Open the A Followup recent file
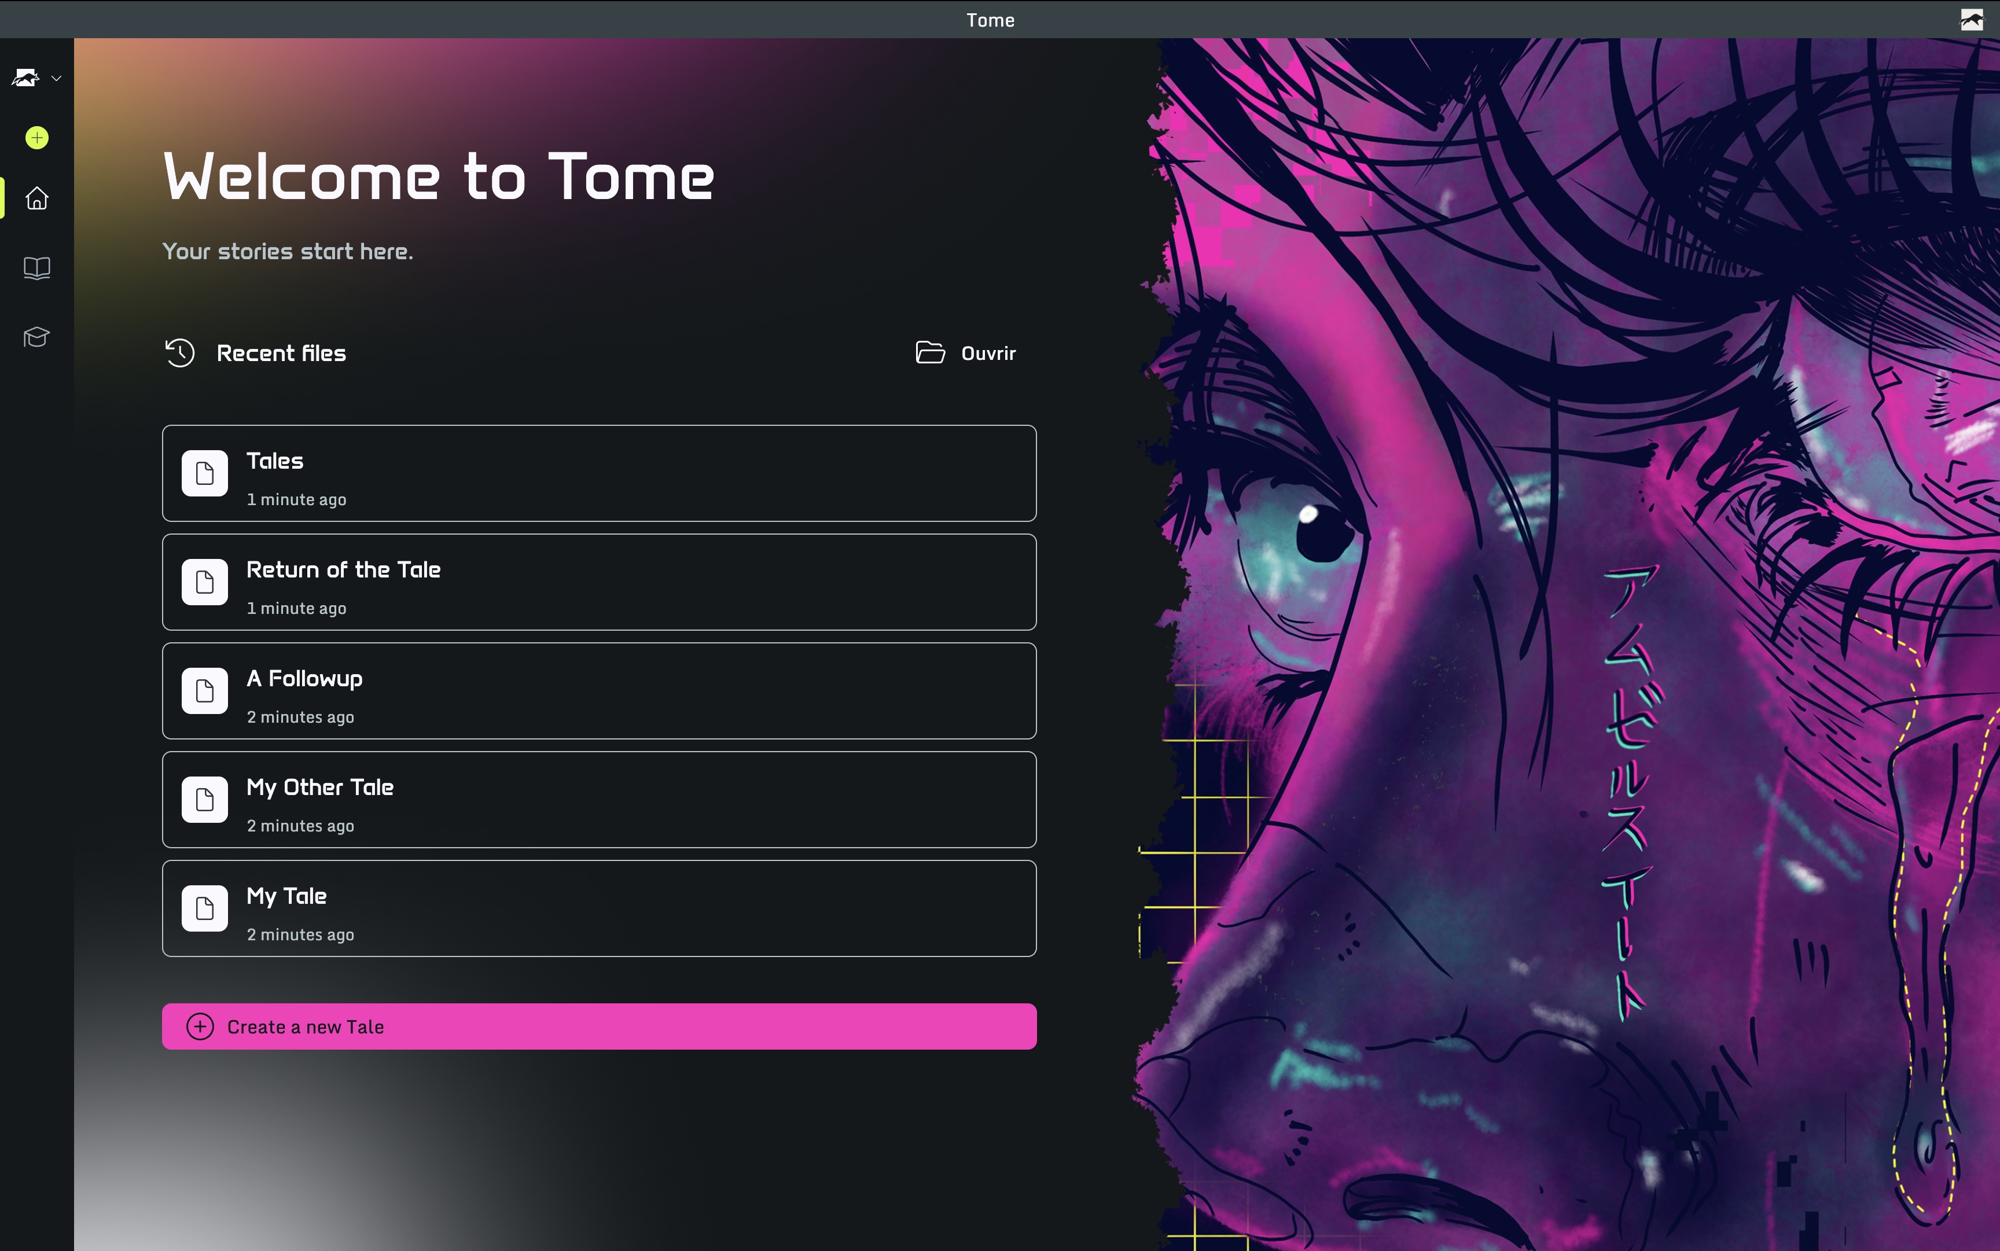Image resolution: width=2000 pixels, height=1251 pixels. [x=599, y=691]
